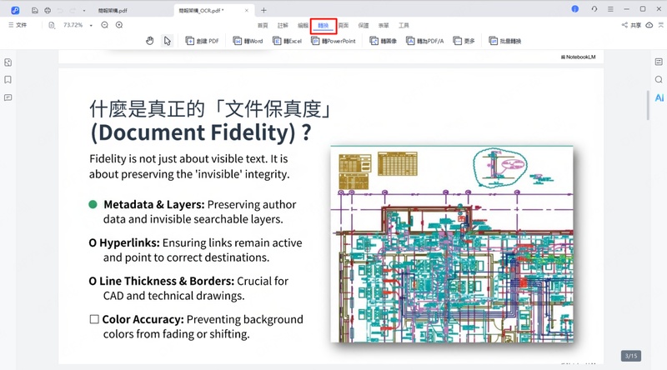Image resolution: width=667 pixels, height=370 pixels.
Task: Click the 轉為PDF/A button
Action: pyautogui.click(x=425, y=41)
